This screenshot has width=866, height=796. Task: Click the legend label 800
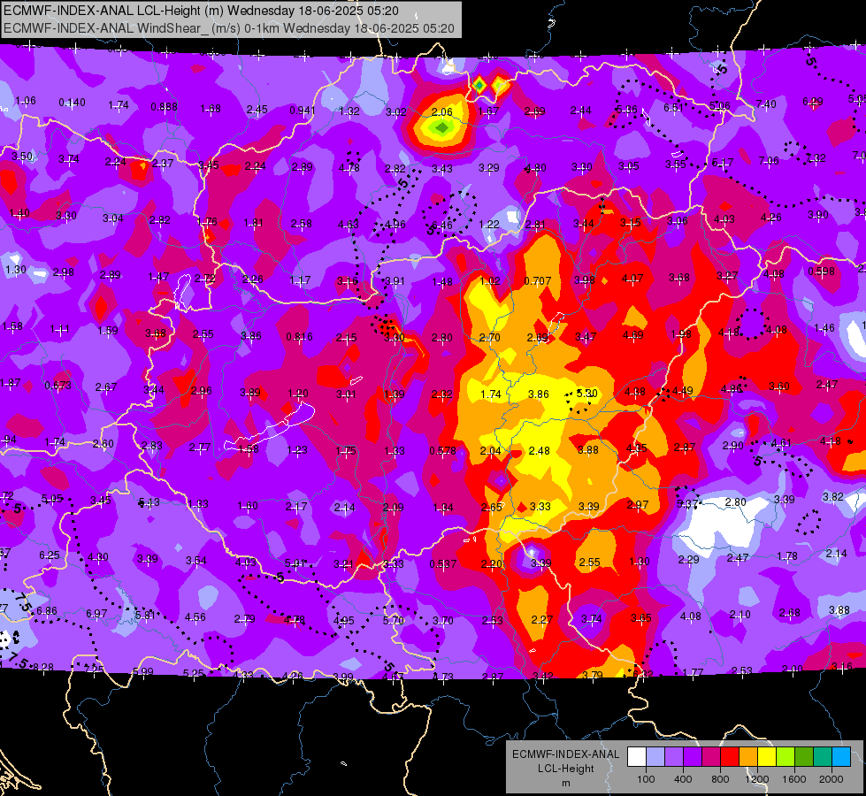[720, 779]
